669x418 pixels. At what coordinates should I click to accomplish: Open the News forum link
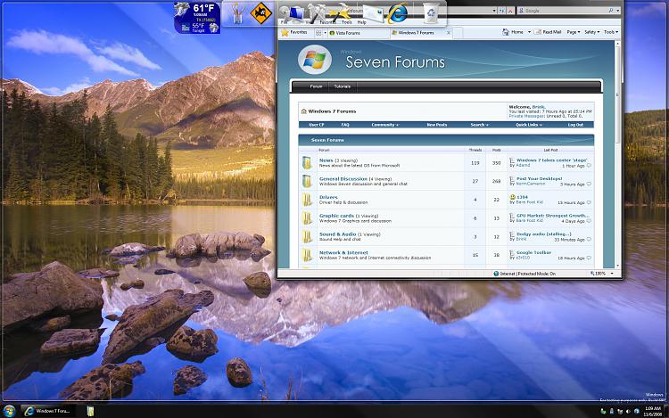[x=326, y=160]
